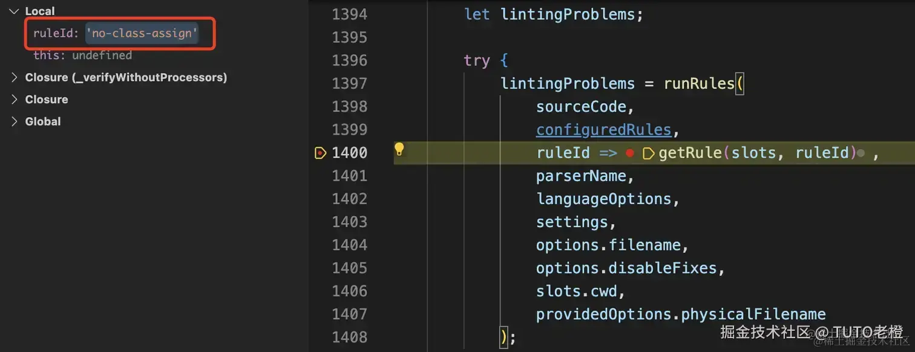Click the gutter breakpoint marker on line 1400
Image resolution: width=915 pixels, height=352 pixels.
(x=320, y=153)
